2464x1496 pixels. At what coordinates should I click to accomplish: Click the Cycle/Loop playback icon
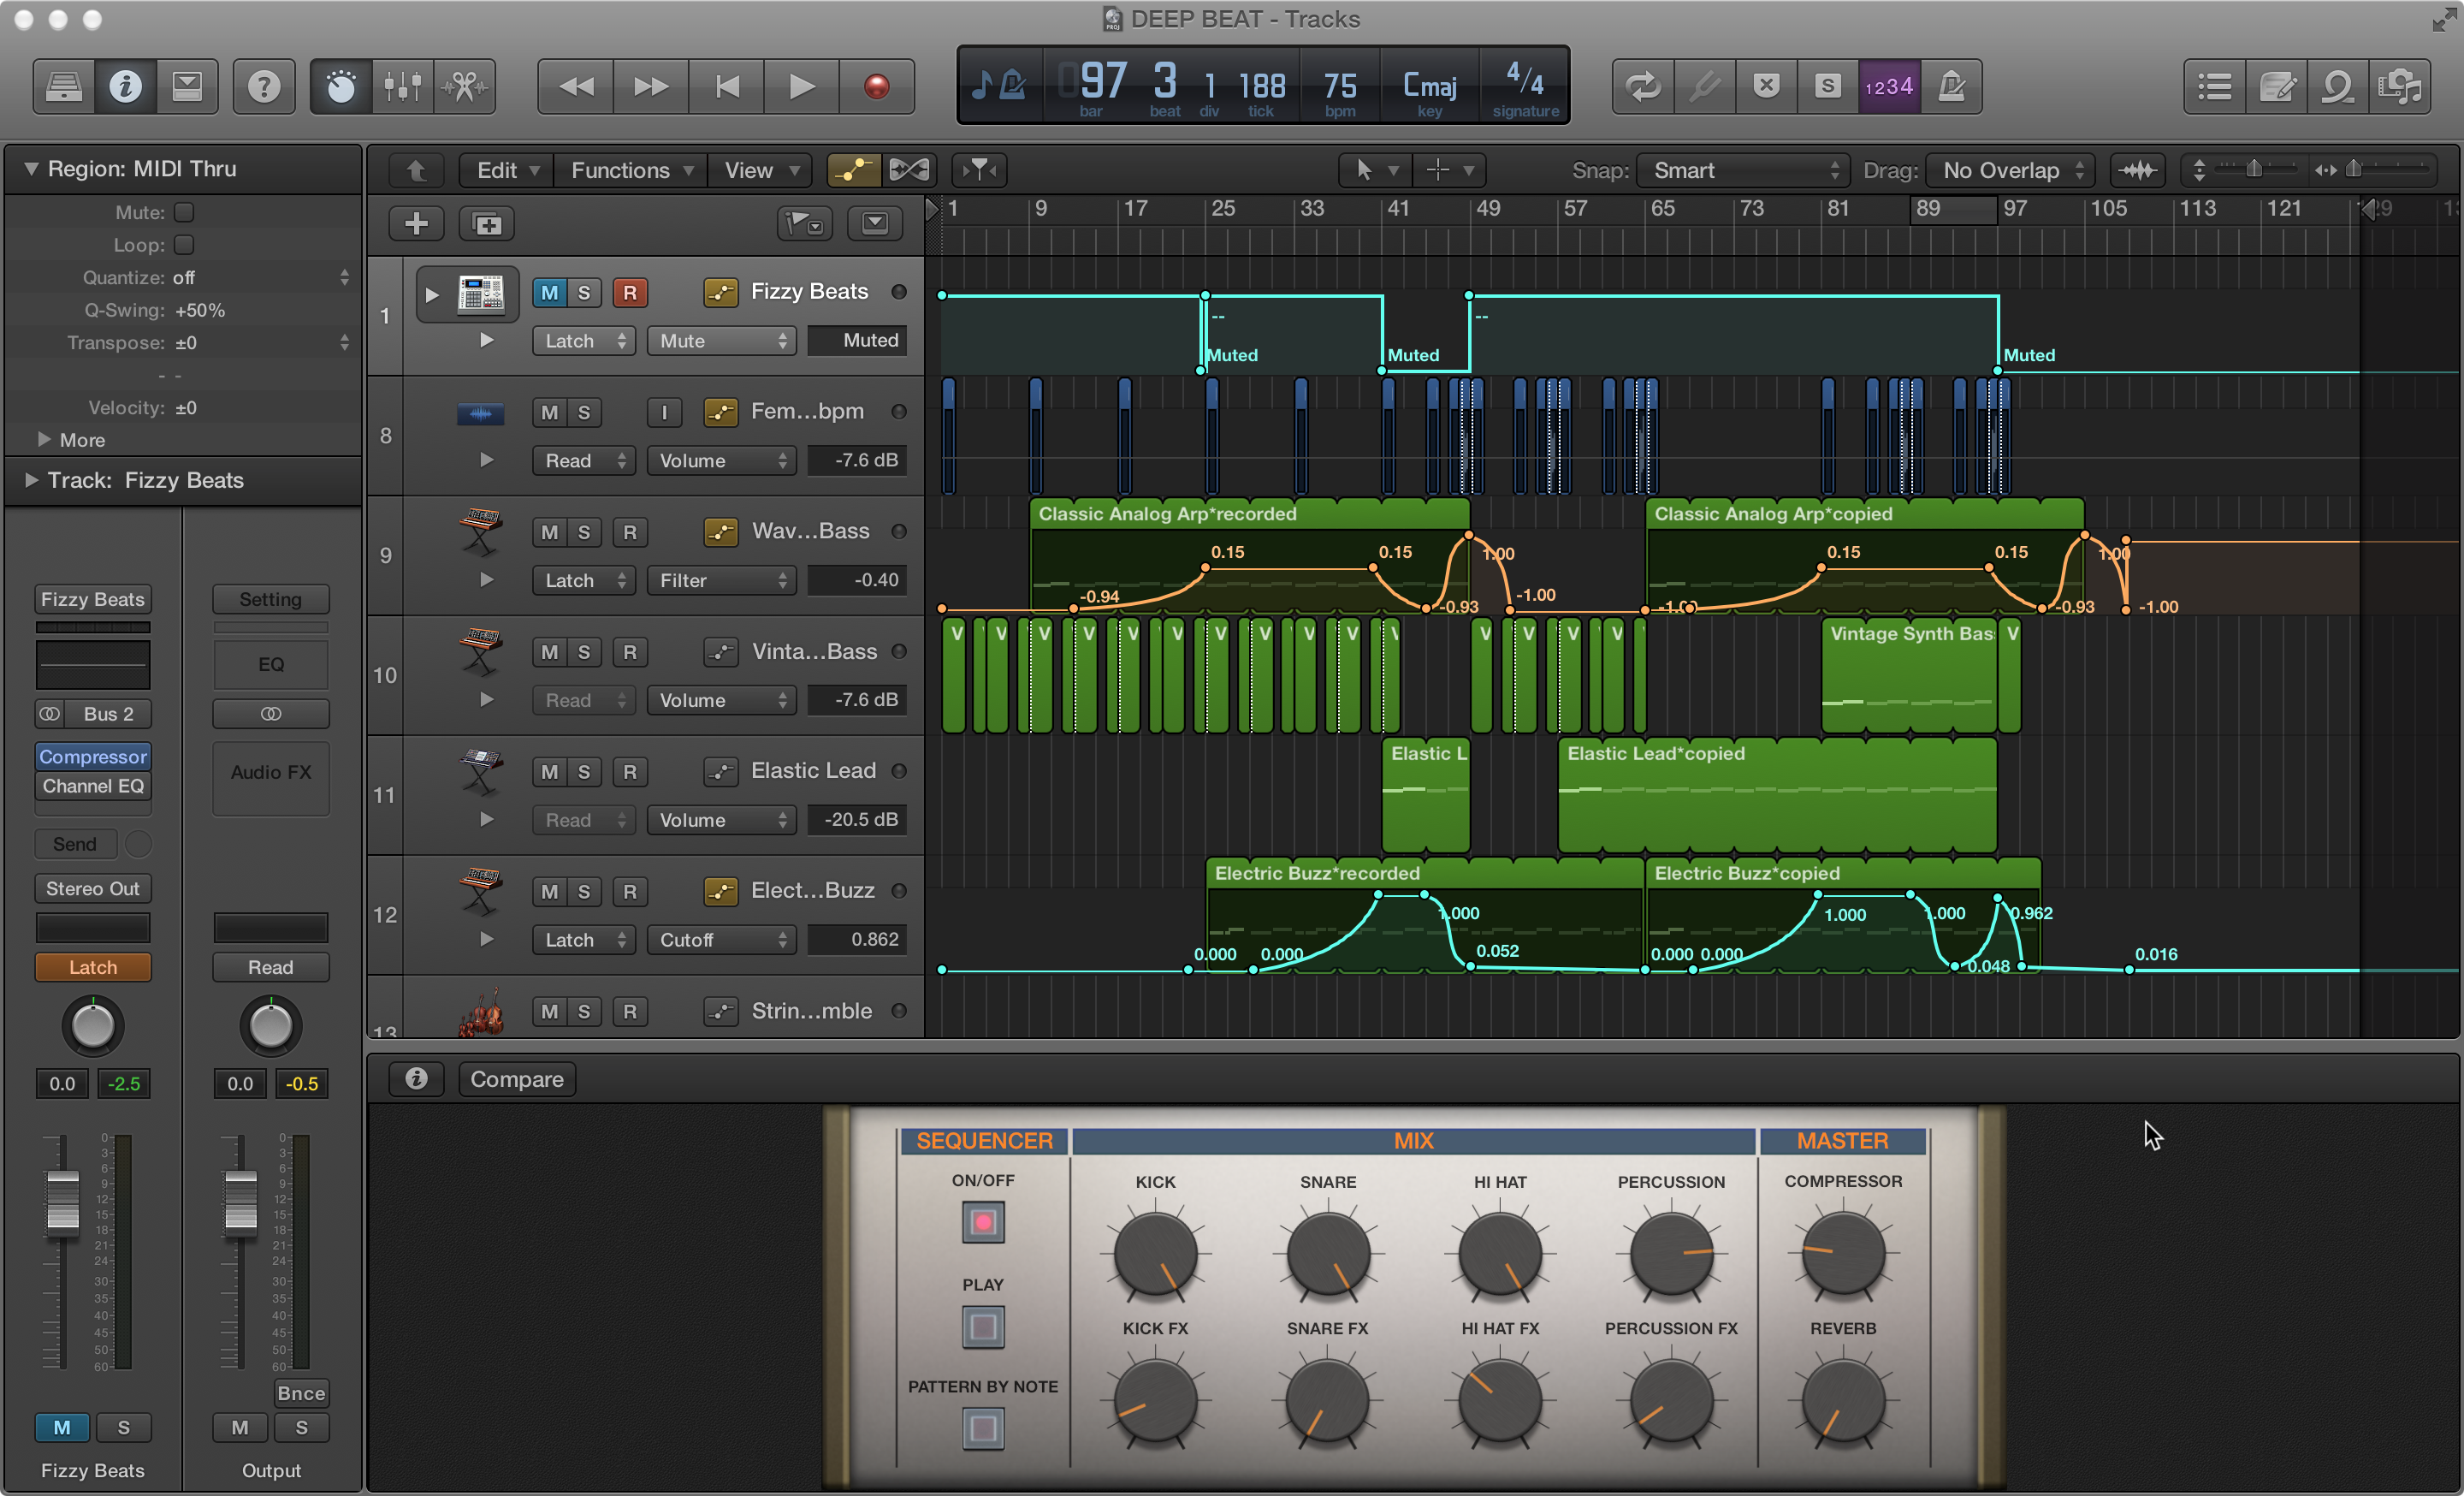tap(1638, 85)
